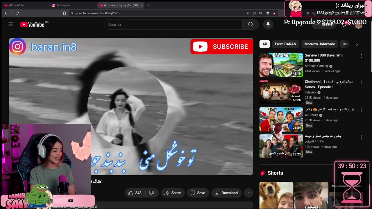
Task: Open options menu for pelak9 video
Action: (361, 137)
